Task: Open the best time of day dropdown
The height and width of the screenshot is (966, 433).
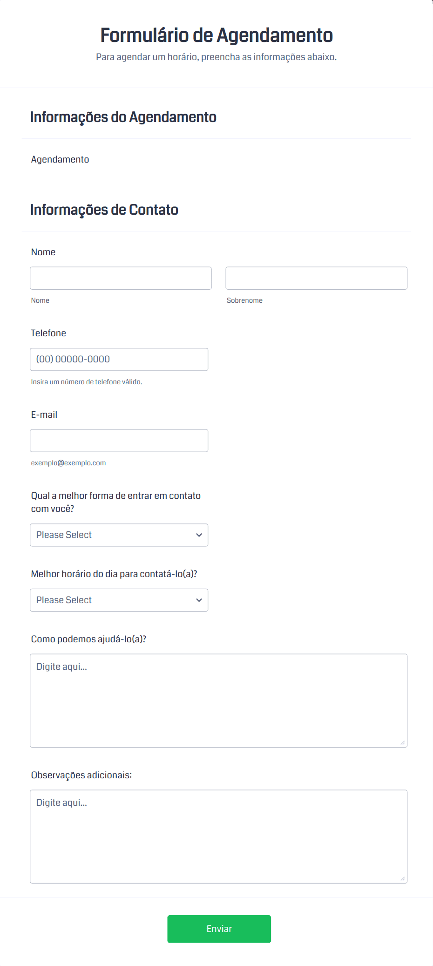Action: pyautogui.click(x=112, y=600)
